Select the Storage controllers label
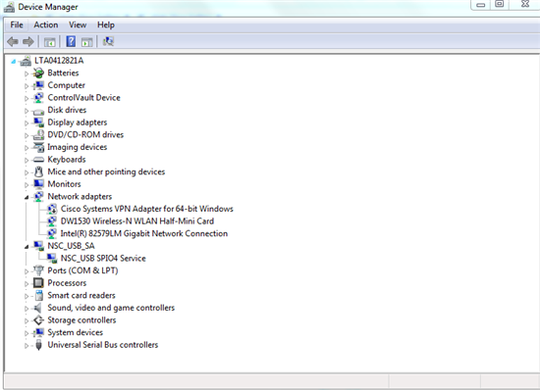 [81, 320]
